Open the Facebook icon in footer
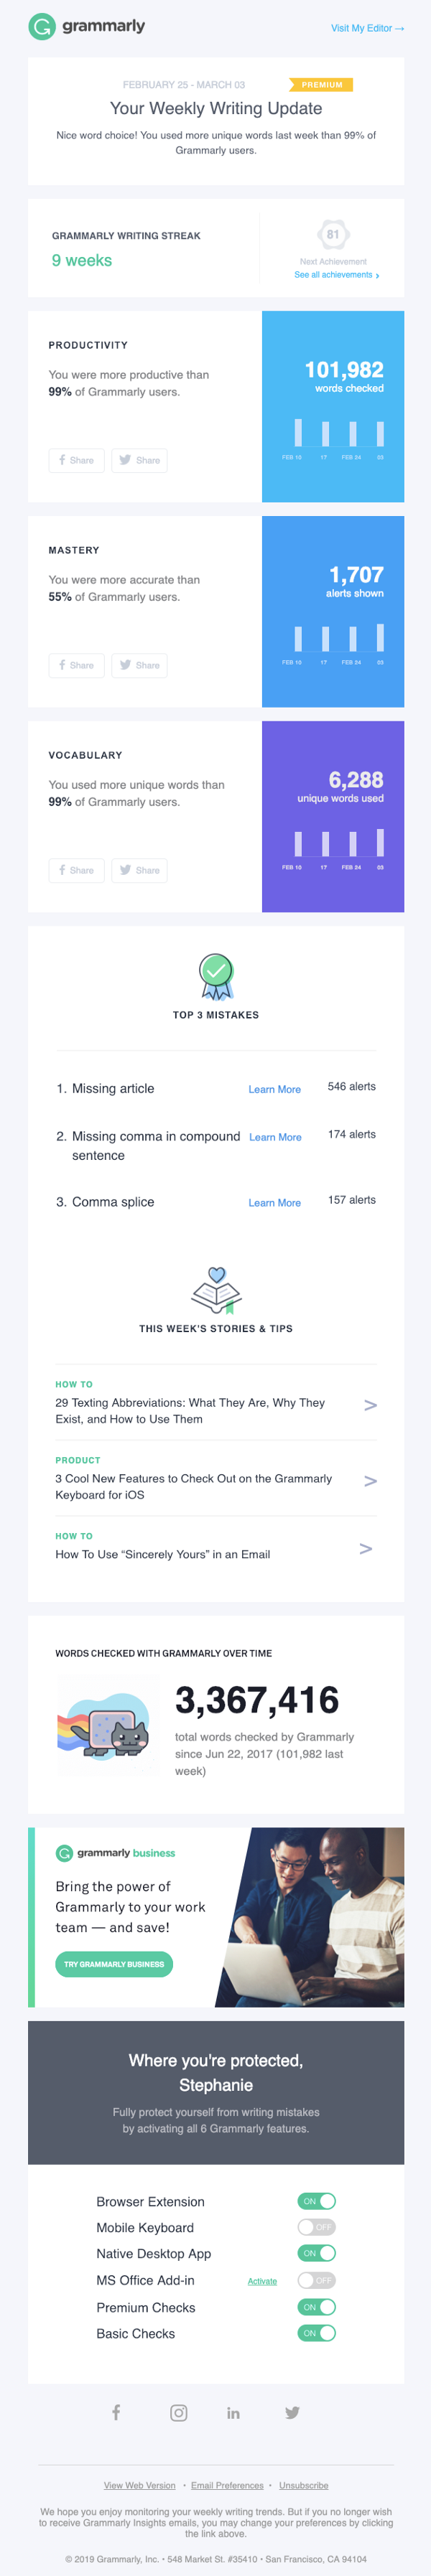The height and width of the screenshot is (2576, 431). [x=116, y=2412]
